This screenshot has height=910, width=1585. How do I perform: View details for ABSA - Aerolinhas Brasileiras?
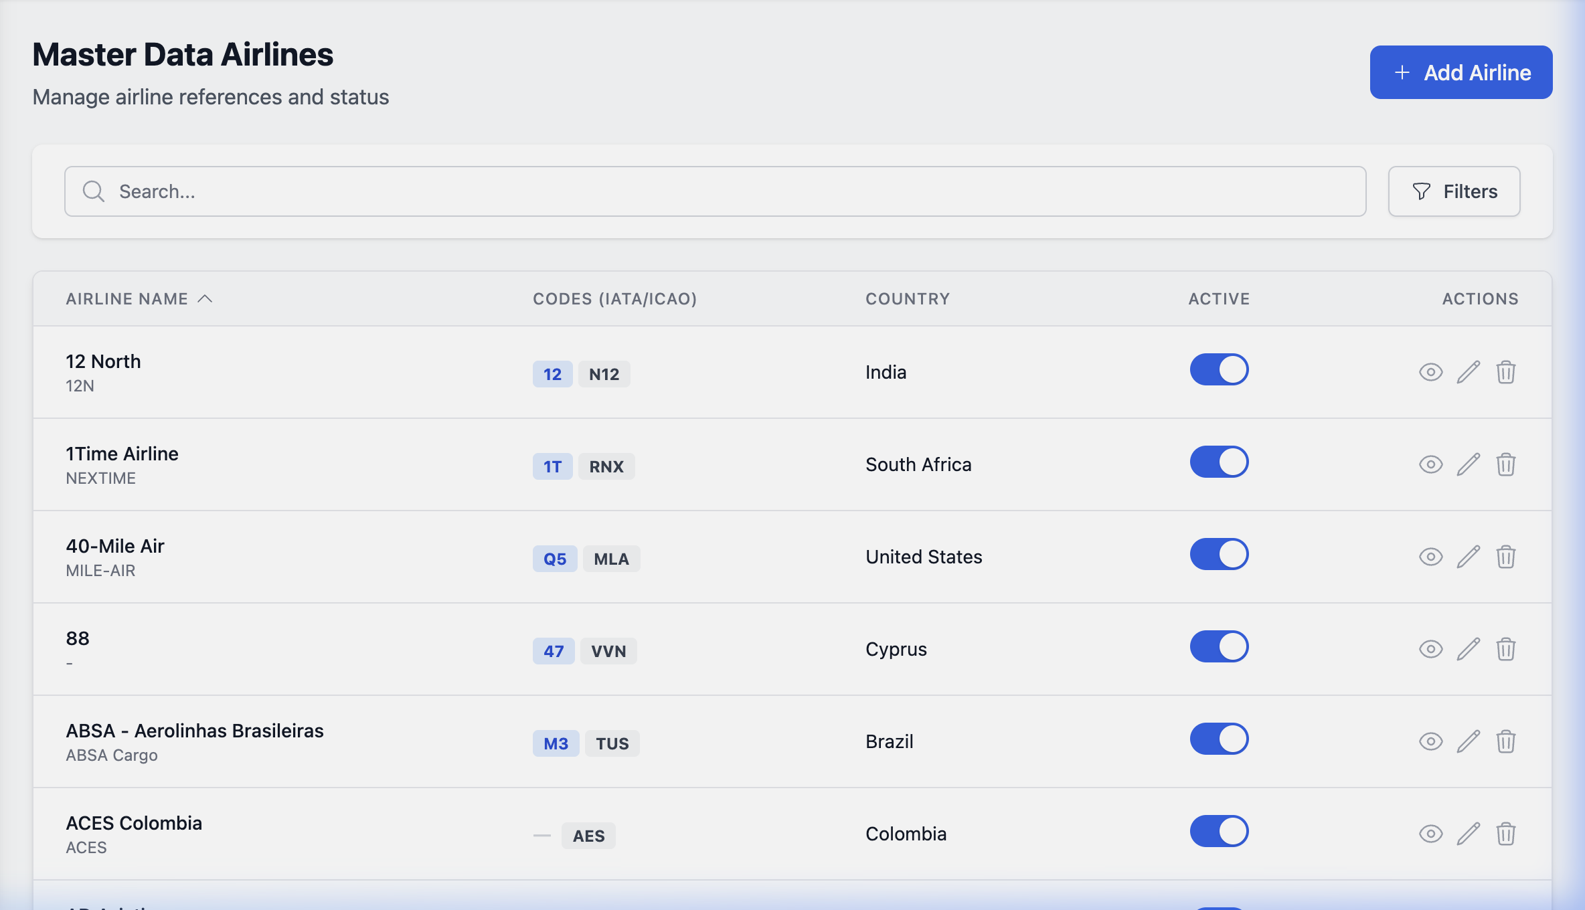[x=1430, y=741]
